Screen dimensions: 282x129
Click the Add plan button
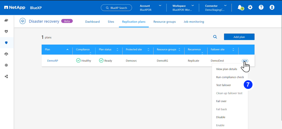(239, 37)
